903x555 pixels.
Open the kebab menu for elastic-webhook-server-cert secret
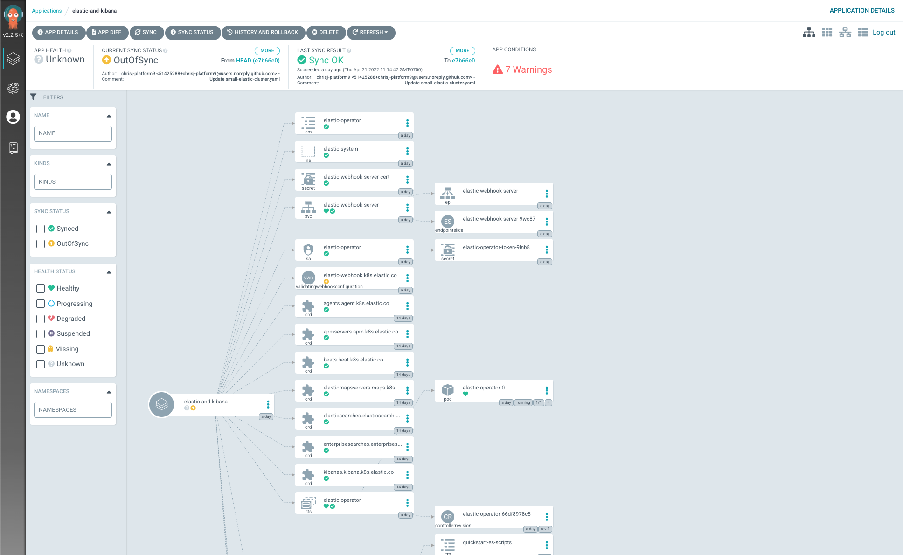(407, 180)
